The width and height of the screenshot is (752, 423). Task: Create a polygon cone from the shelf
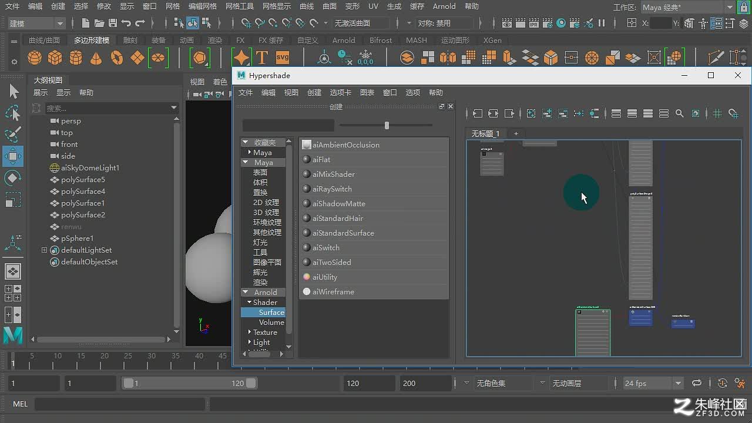(96, 58)
